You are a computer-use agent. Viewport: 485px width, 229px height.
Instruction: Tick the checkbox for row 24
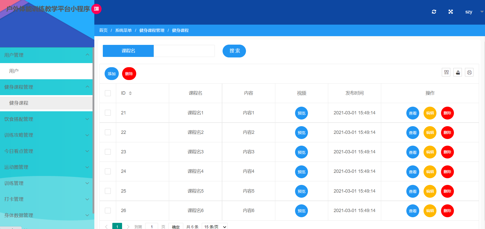pyautogui.click(x=108, y=171)
